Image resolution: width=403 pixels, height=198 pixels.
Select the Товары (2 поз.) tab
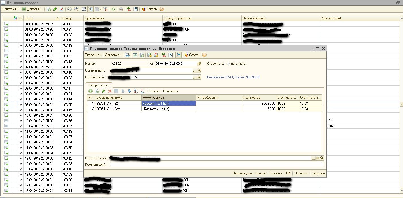[99, 85]
